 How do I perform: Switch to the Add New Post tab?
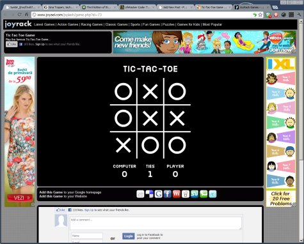(x=175, y=7)
